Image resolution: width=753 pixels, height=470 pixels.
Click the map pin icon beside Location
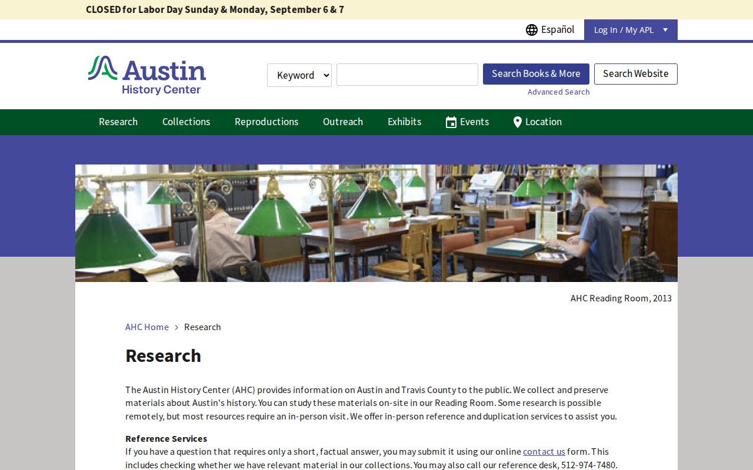(517, 122)
